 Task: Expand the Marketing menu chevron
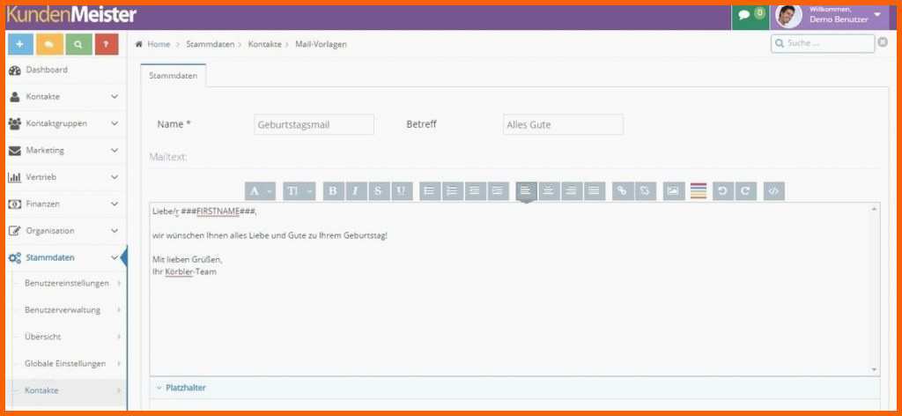tap(115, 150)
